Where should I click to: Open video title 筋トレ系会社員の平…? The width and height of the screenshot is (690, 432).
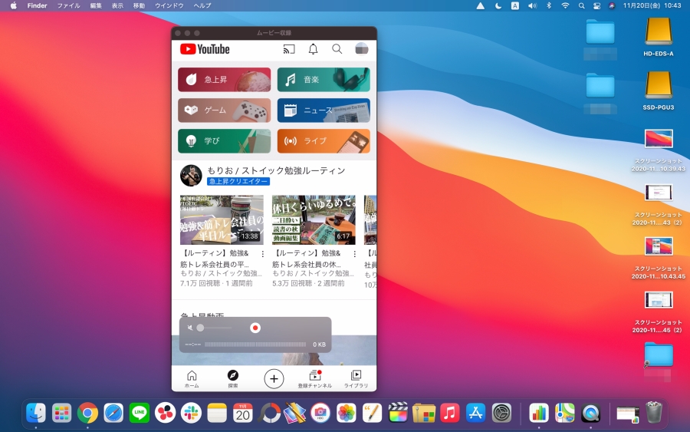(215, 264)
